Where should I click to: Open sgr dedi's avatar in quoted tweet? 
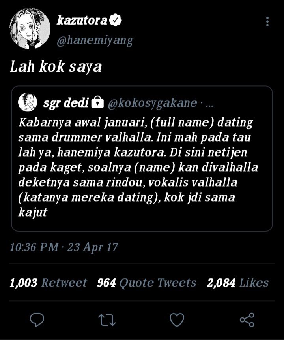pos(28,102)
